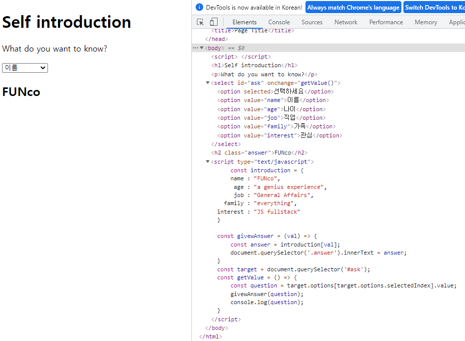This screenshot has height=341, width=465.
Task: Click the 'interest : "JS fullstack"' line
Action: (259, 212)
